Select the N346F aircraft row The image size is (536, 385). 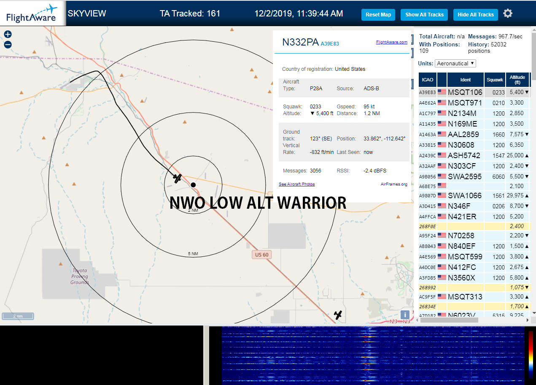[x=474, y=206]
